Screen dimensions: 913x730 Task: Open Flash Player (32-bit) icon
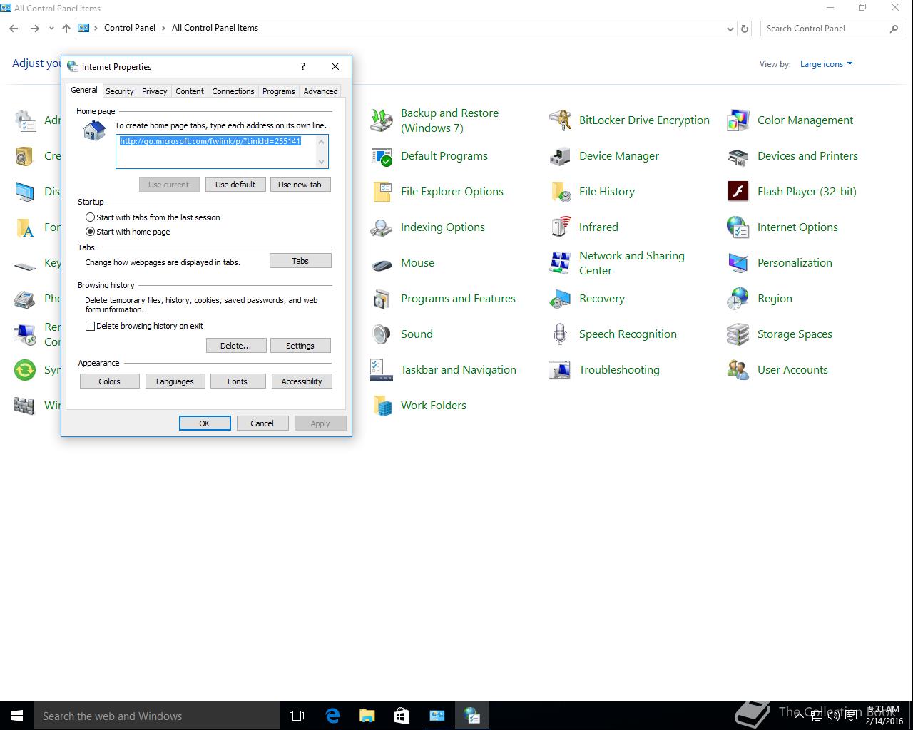pos(738,192)
